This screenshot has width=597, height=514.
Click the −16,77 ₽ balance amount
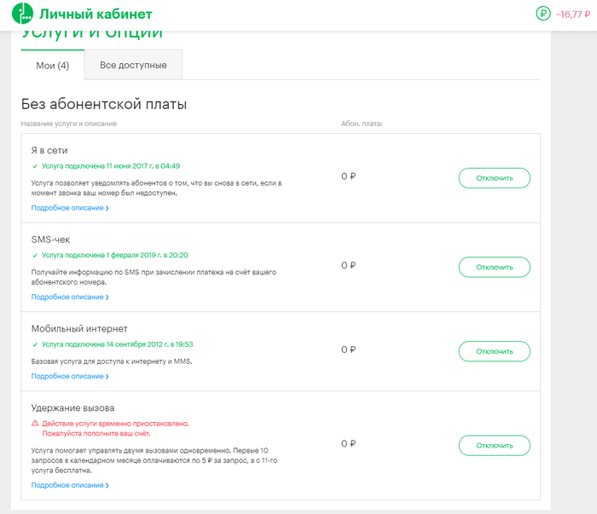[x=571, y=14]
